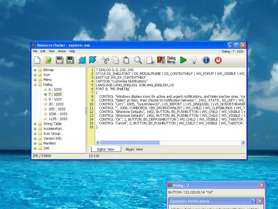Click the EXSTYLE WS_EX_CONTEXTHELP line
This screenshot has width=278, height=209.
click(121, 78)
